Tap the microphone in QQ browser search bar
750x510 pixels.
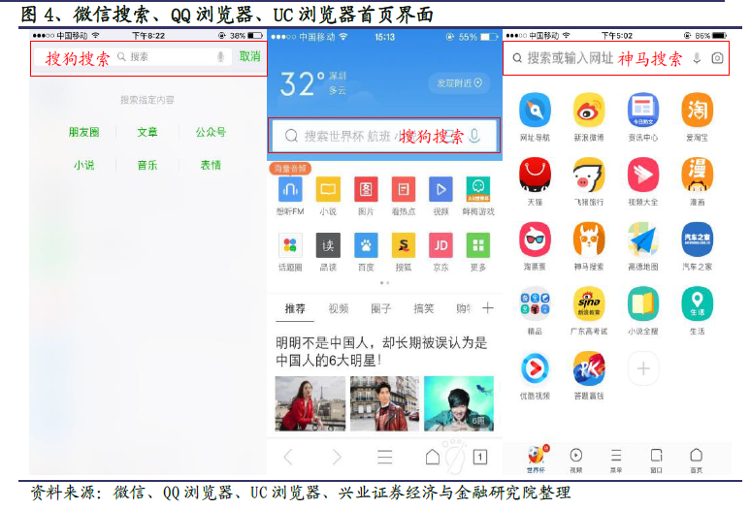[474, 136]
